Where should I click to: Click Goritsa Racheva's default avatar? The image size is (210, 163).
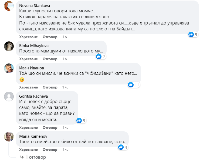(x=9, y=97)
